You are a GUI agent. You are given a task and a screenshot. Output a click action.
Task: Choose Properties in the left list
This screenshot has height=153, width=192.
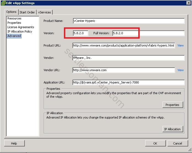pyautogui.click(x=14, y=23)
